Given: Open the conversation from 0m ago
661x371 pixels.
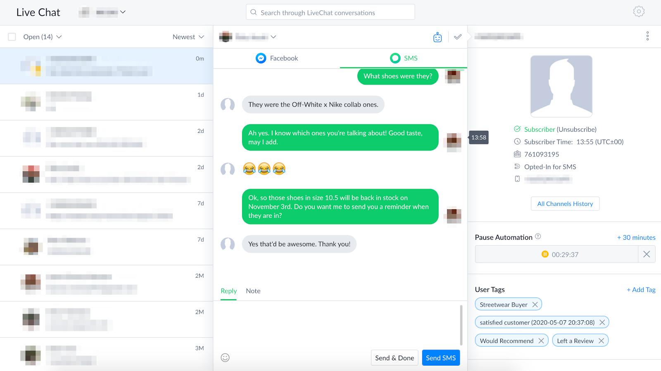Looking at the screenshot, I should click(107, 66).
